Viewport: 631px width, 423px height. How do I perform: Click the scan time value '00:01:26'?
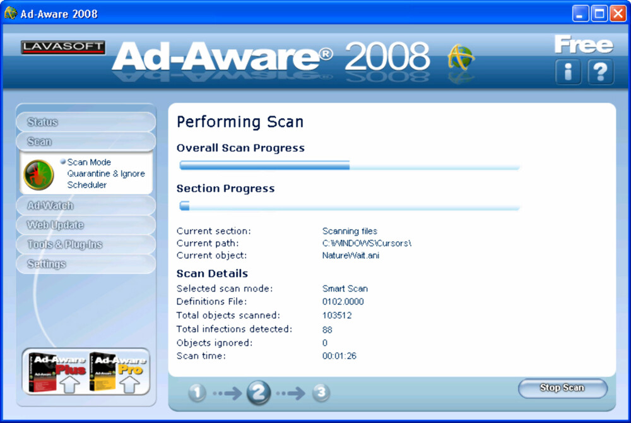(x=339, y=356)
